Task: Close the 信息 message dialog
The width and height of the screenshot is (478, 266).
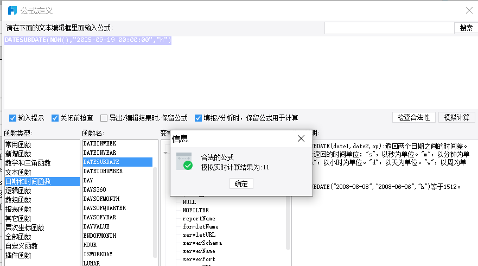Action: pos(301,139)
